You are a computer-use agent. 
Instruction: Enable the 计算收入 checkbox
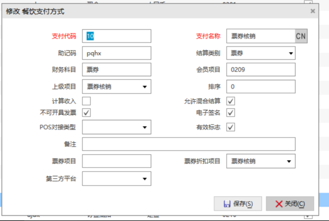point(87,101)
